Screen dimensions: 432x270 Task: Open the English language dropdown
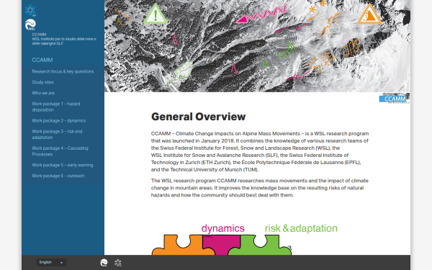(x=51, y=262)
